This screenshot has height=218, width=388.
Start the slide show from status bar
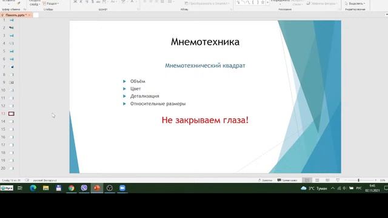(x=338, y=180)
